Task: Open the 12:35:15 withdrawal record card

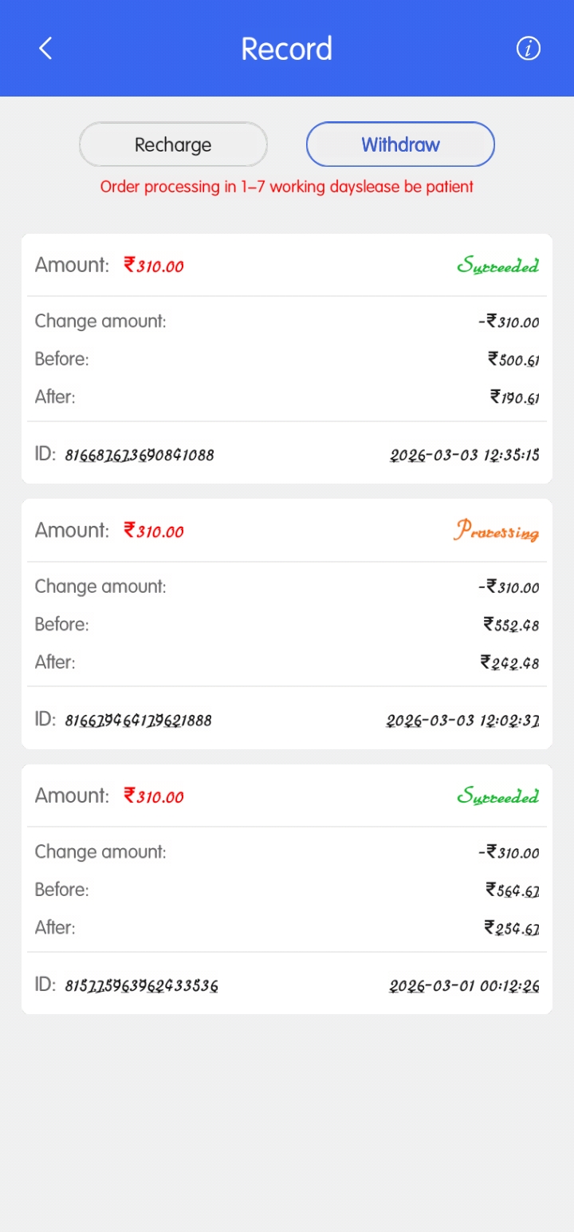Action: click(x=286, y=358)
